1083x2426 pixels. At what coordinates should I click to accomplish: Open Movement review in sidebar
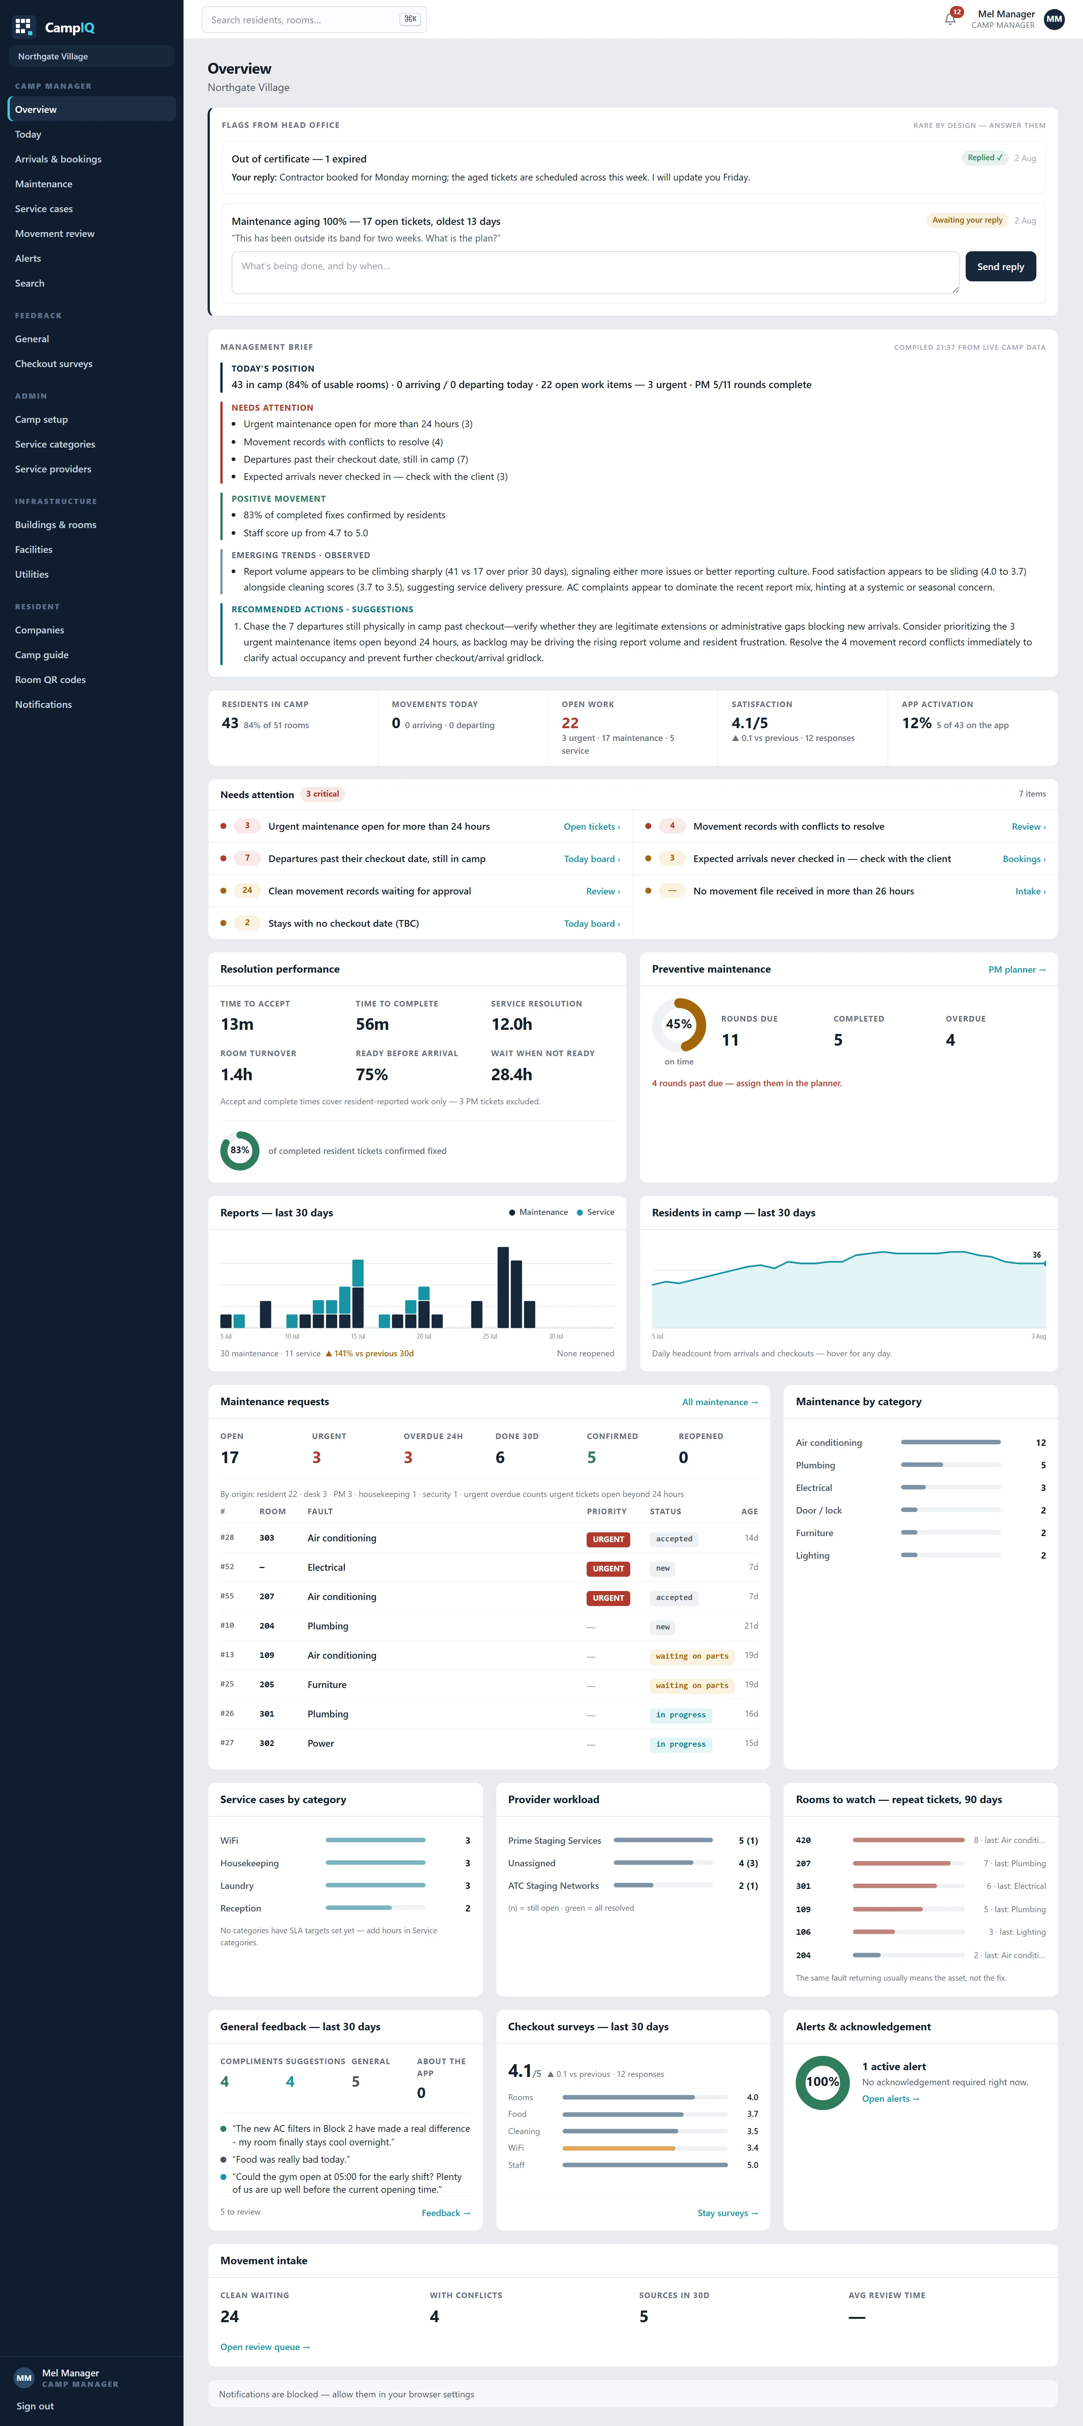pos(92,234)
